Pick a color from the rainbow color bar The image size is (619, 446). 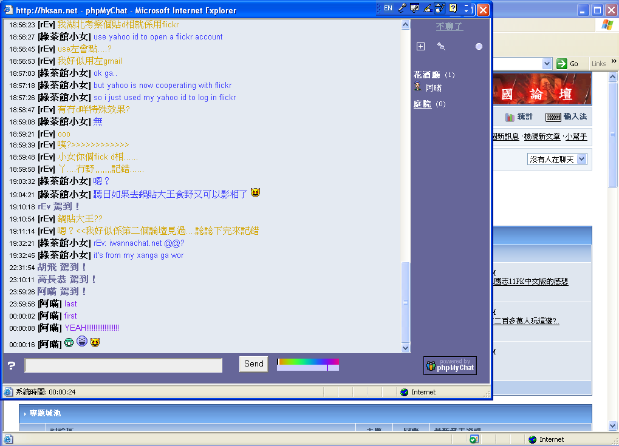click(308, 362)
